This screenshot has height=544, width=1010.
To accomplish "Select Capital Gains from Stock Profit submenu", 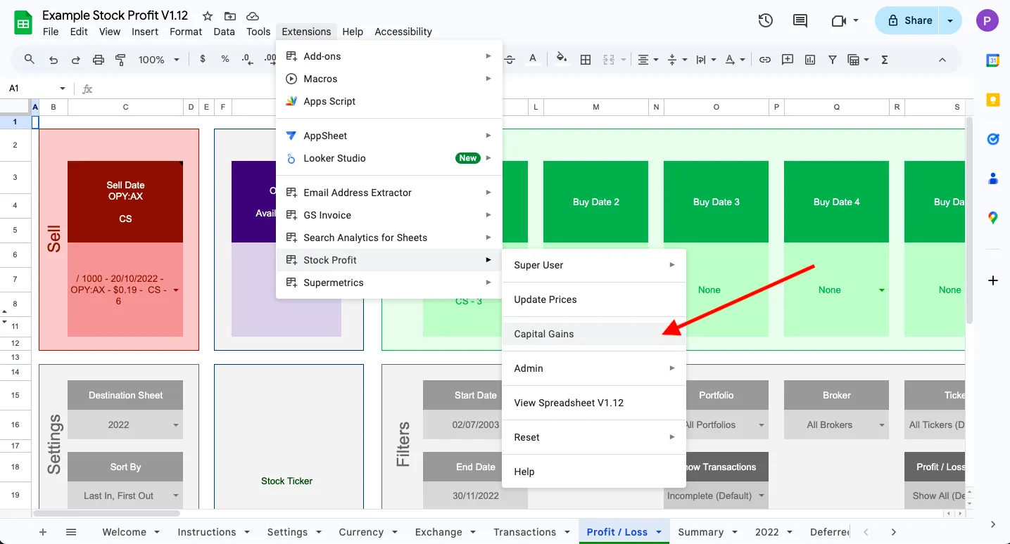I will coord(544,334).
